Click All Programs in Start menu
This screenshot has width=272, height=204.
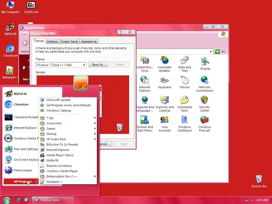pos(21,181)
